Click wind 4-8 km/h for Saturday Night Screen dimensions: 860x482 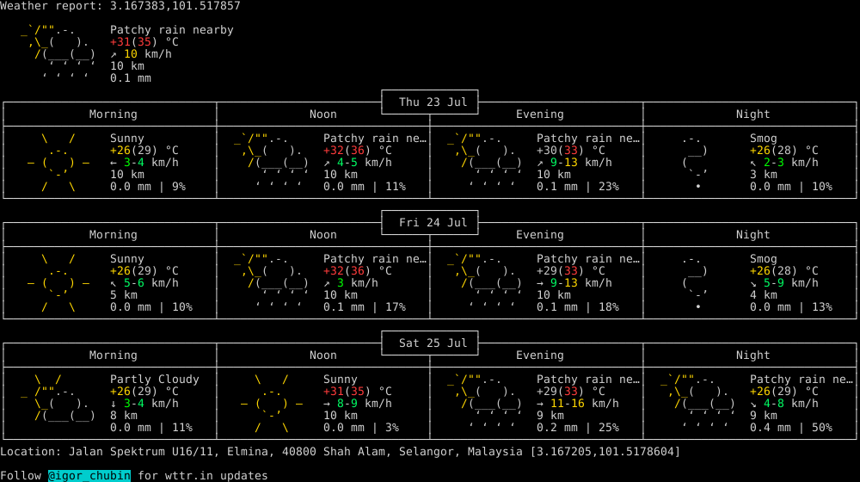(x=783, y=404)
